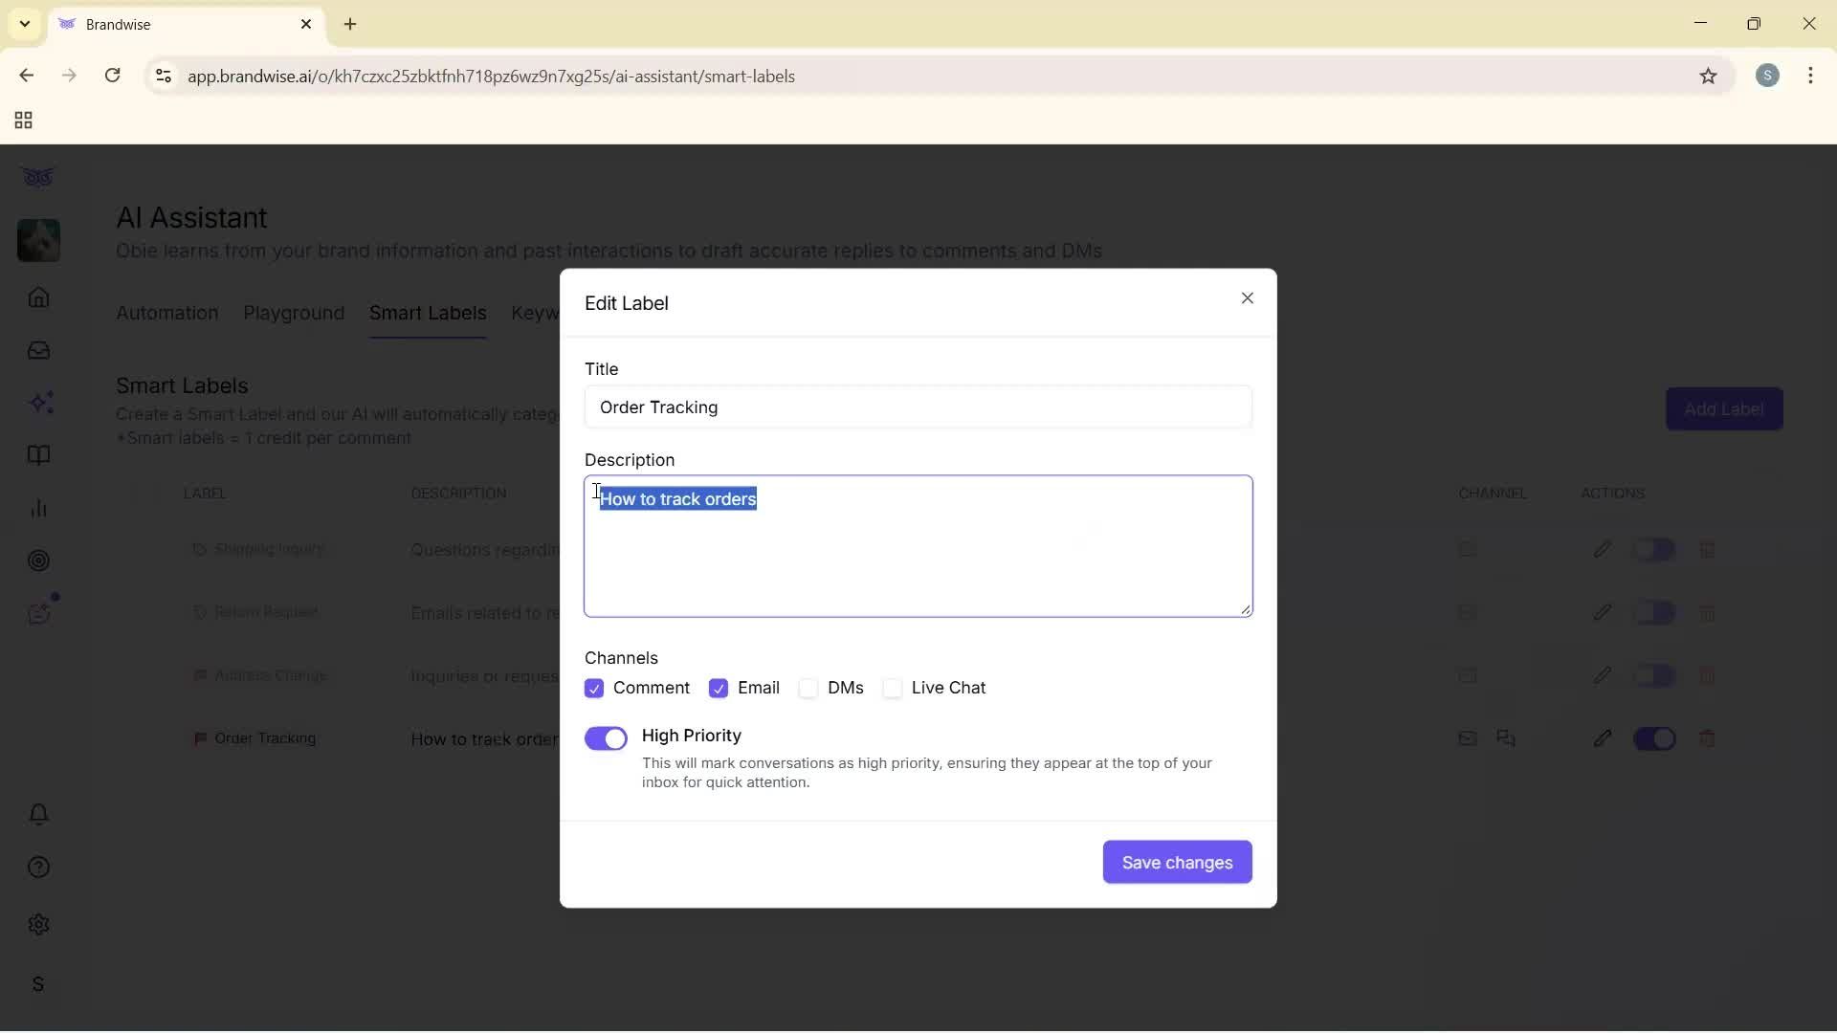Open the knowledge base book icon
The height and width of the screenshot is (1033, 1837).
(x=38, y=455)
